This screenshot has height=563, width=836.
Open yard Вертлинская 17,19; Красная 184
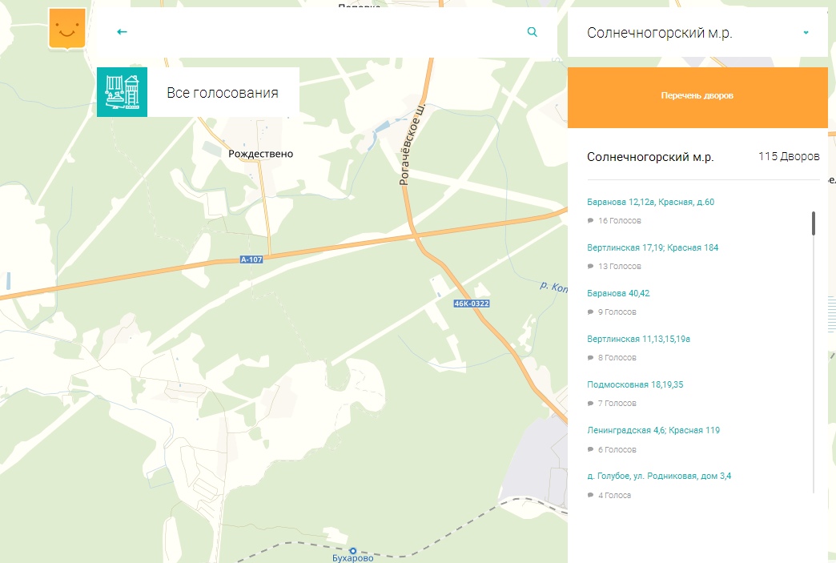653,247
